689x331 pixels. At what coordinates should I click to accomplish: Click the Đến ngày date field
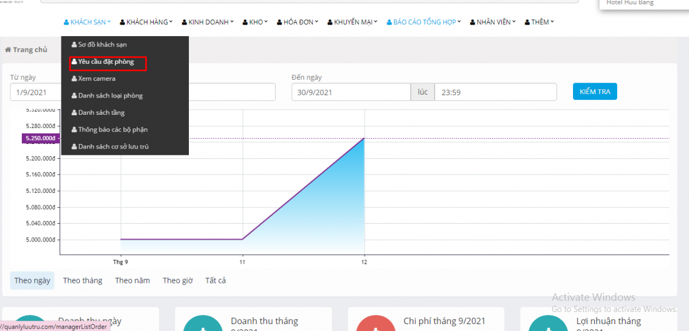point(351,92)
